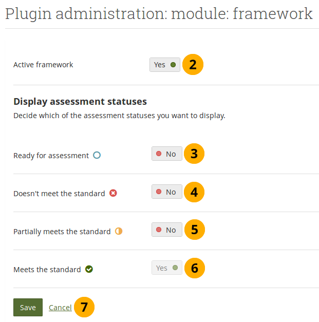Click the orange number 5 callout badge
The width and height of the screenshot is (319, 322).
tap(194, 230)
